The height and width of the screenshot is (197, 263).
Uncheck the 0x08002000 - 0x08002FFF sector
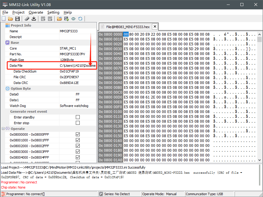78,146
